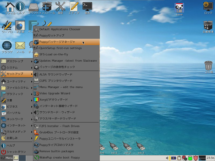Open ヘルプ from the main menu
This screenshot has height=161, width=215.
point(17,145)
